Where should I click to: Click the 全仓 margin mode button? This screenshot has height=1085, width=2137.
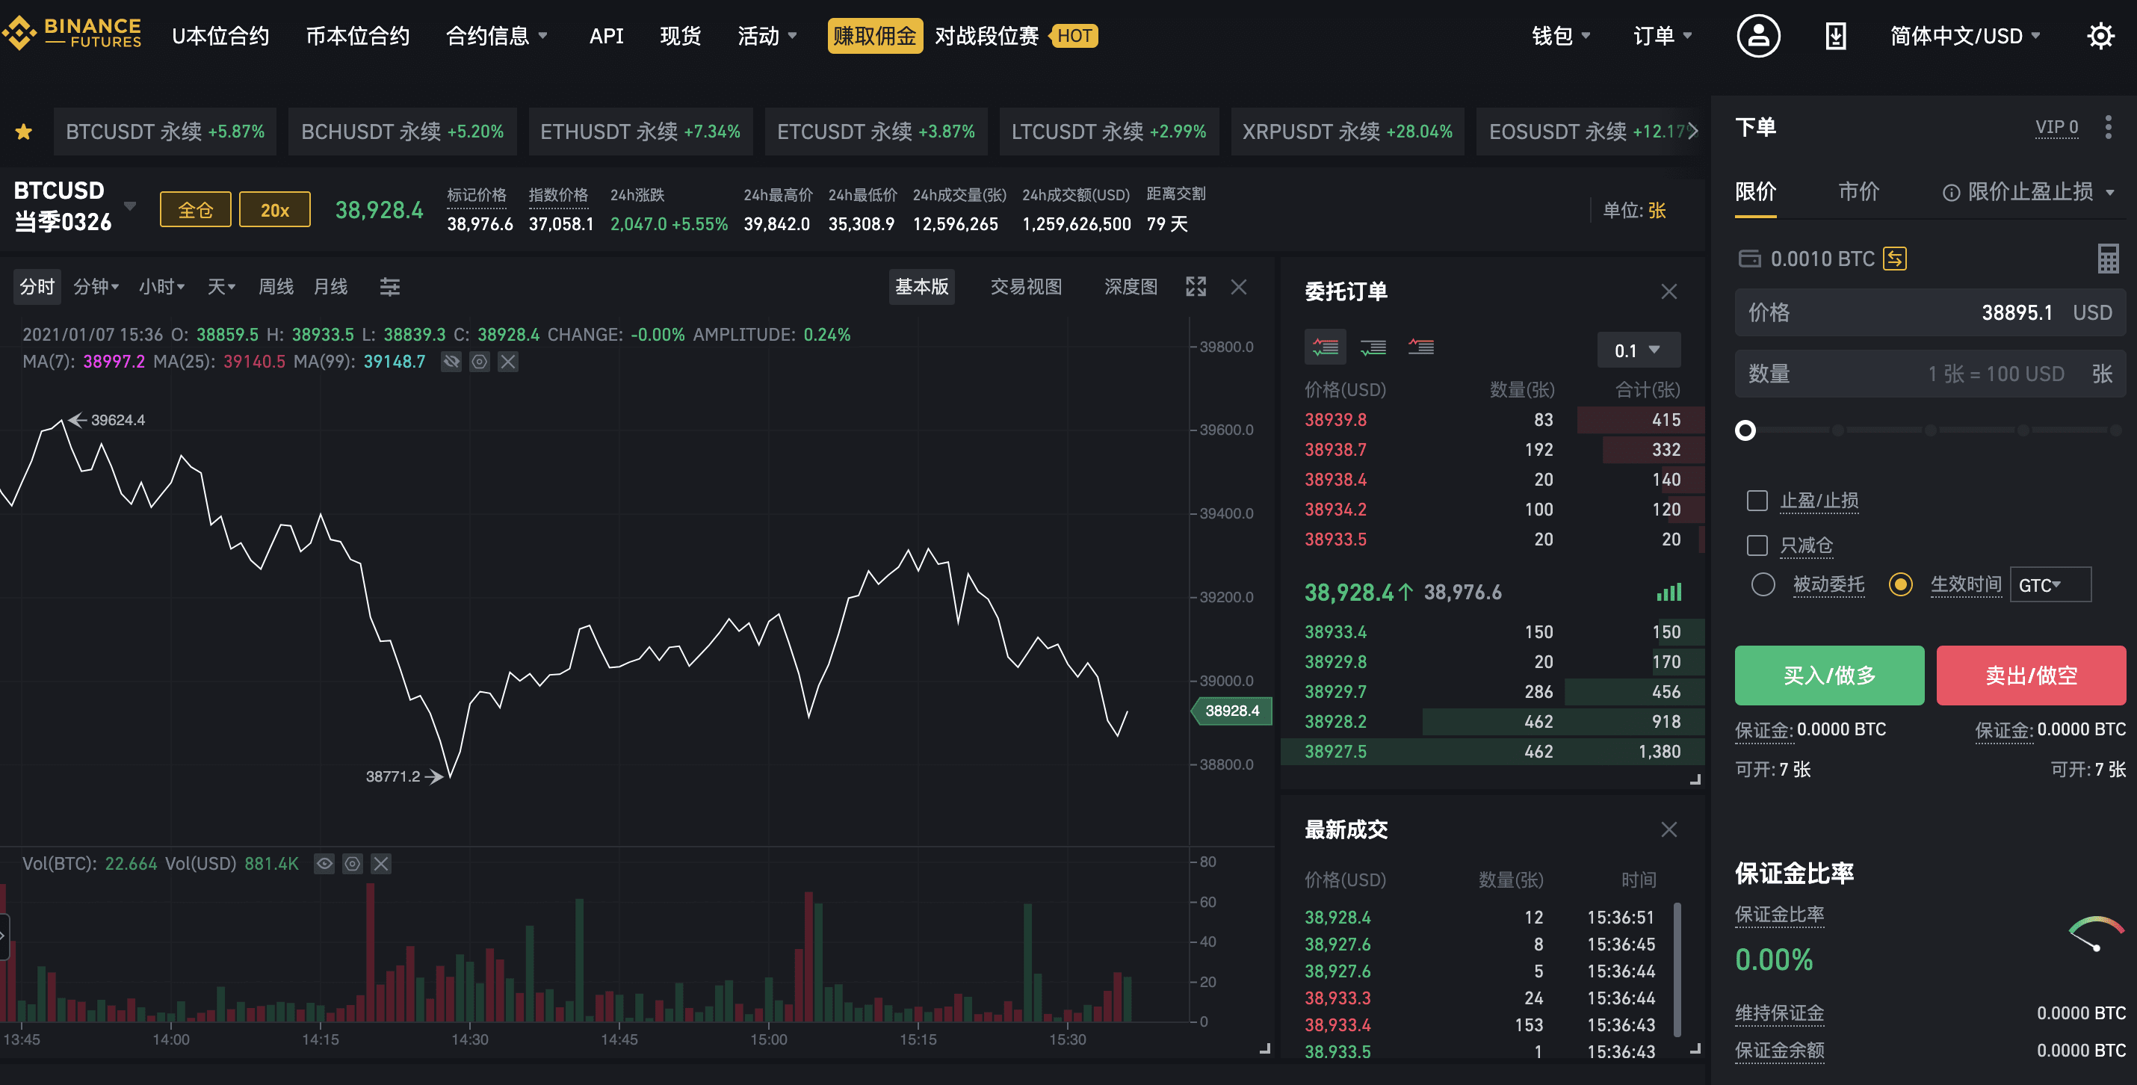195,210
